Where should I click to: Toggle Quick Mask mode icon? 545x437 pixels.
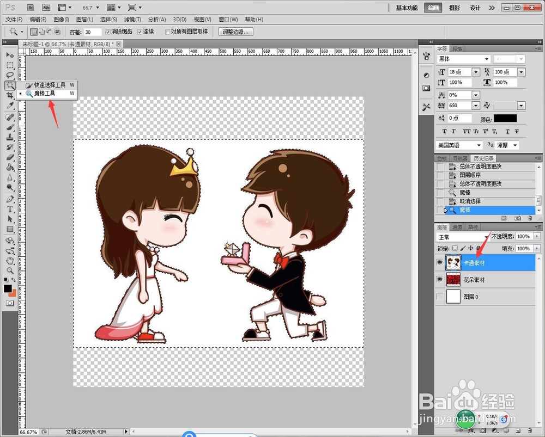[x=10, y=303]
